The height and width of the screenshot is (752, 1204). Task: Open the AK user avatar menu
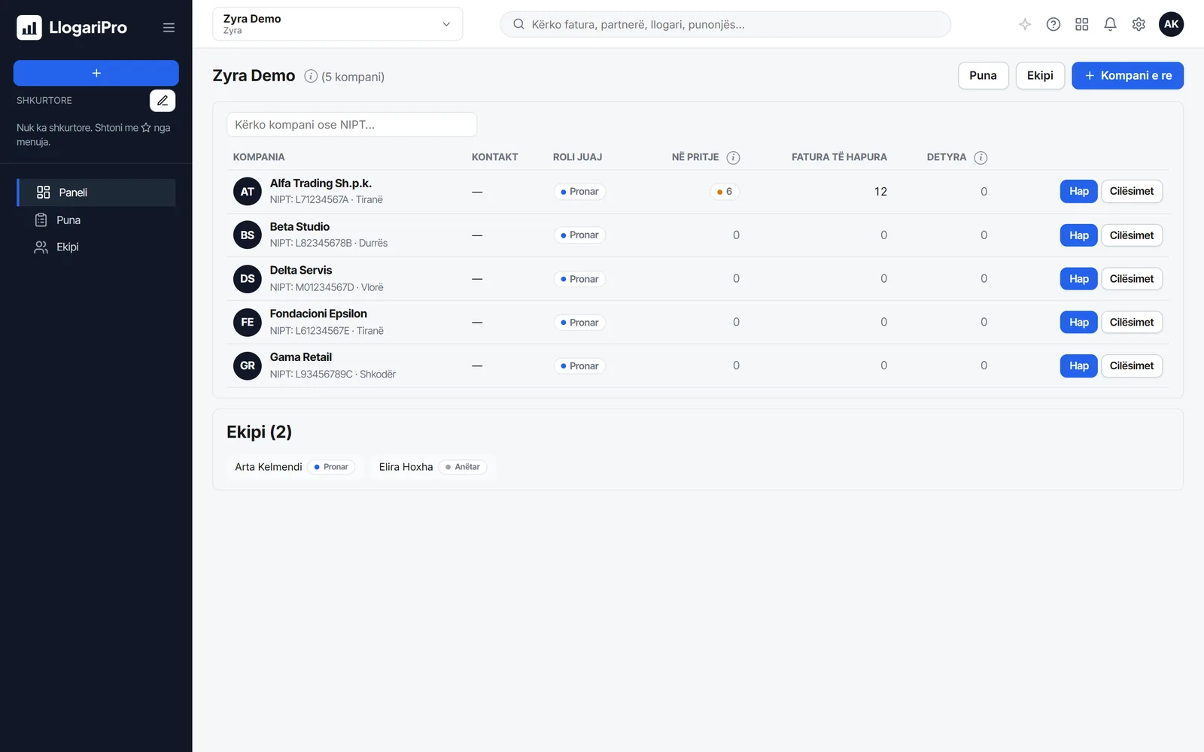coord(1171,24)
